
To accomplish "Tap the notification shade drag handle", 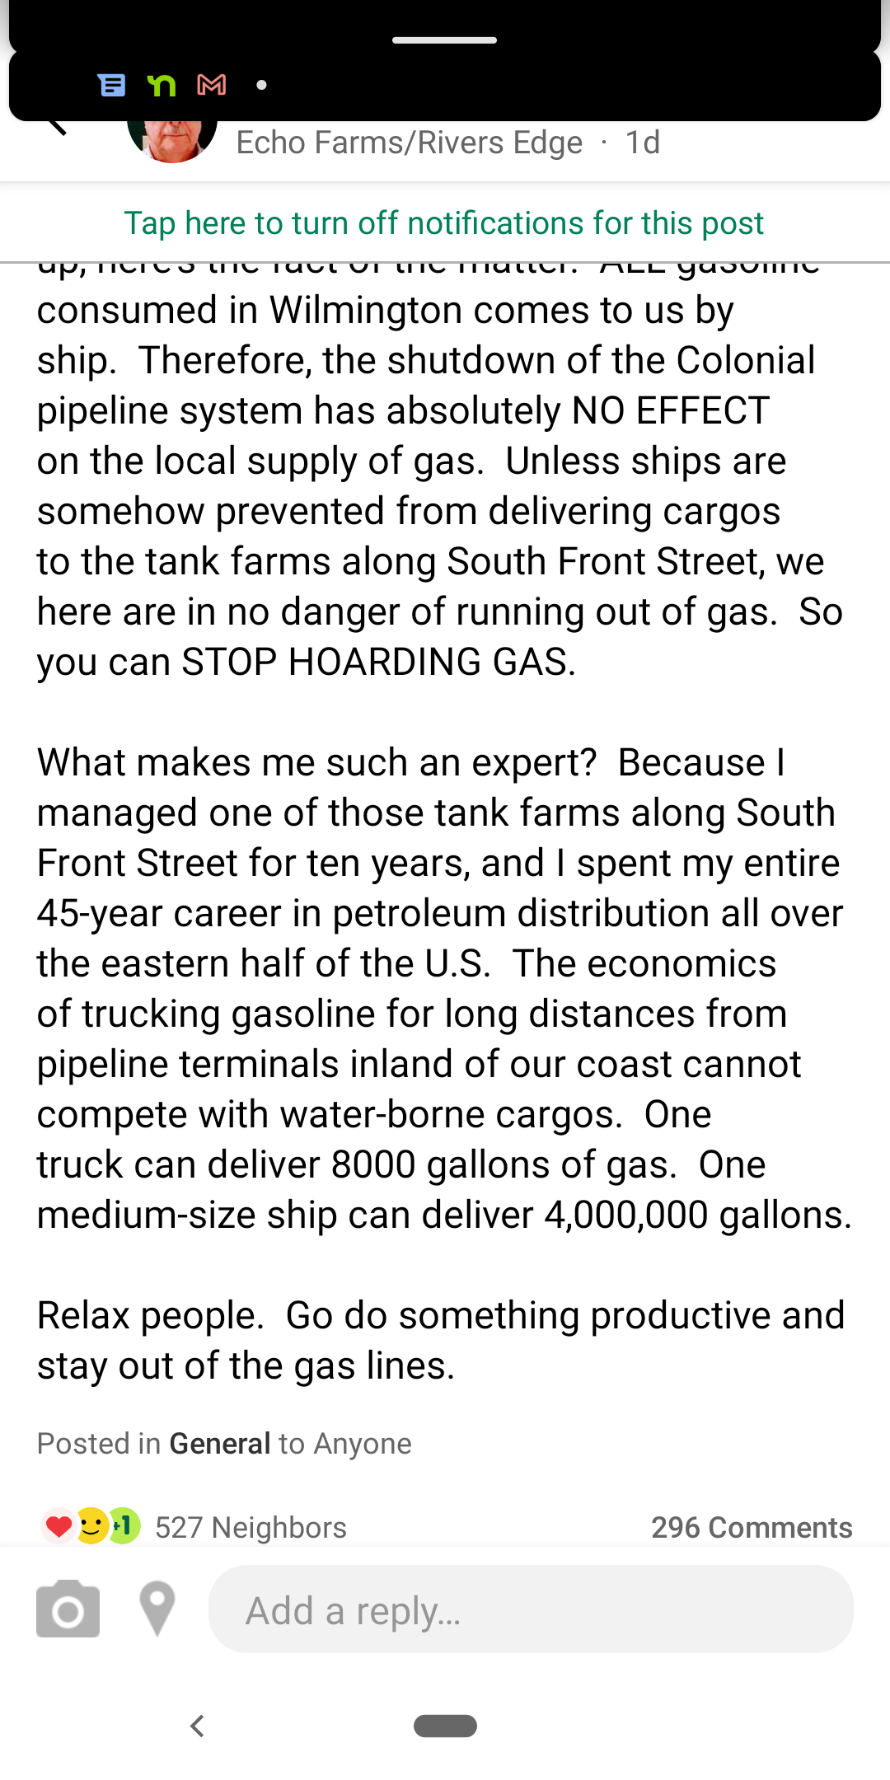I will coord(444,40).
